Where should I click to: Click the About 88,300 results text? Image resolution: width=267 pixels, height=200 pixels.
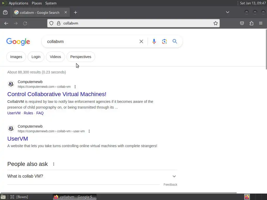37,72
